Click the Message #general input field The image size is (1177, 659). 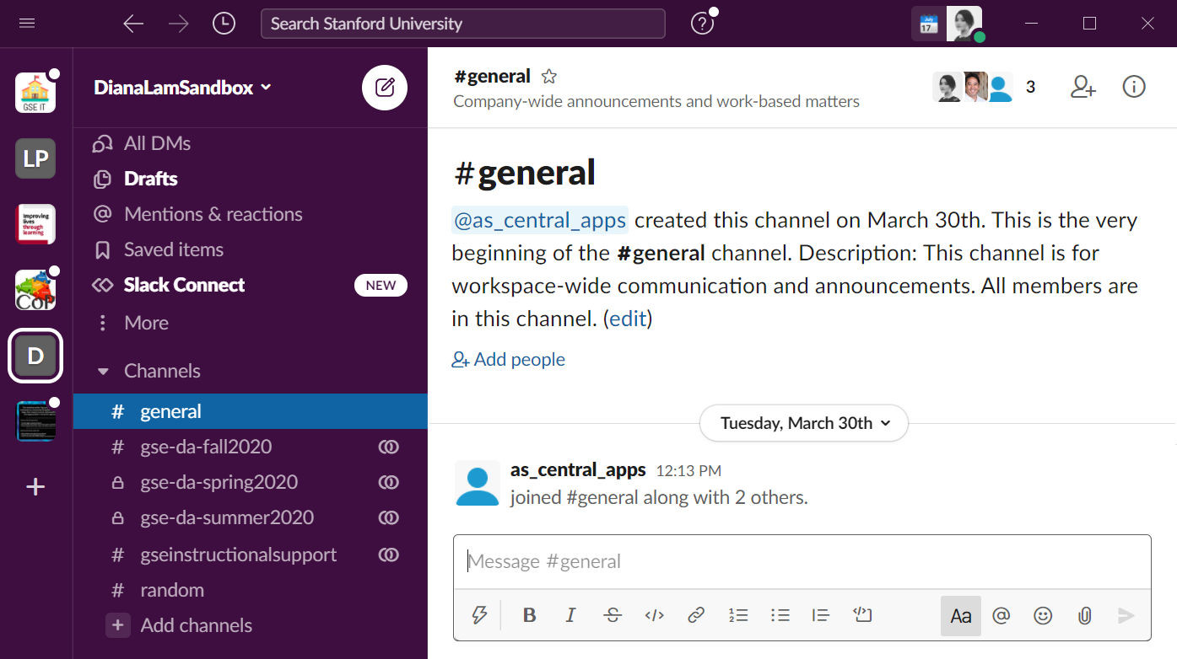[x=802, y=561]
